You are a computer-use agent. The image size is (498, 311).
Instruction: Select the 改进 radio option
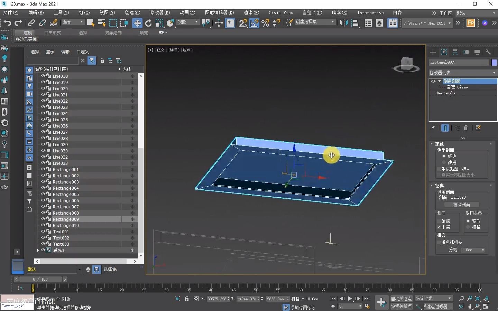[x=444, y=162]
